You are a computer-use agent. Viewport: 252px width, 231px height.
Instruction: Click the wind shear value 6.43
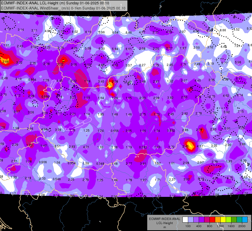click(244, 177)
